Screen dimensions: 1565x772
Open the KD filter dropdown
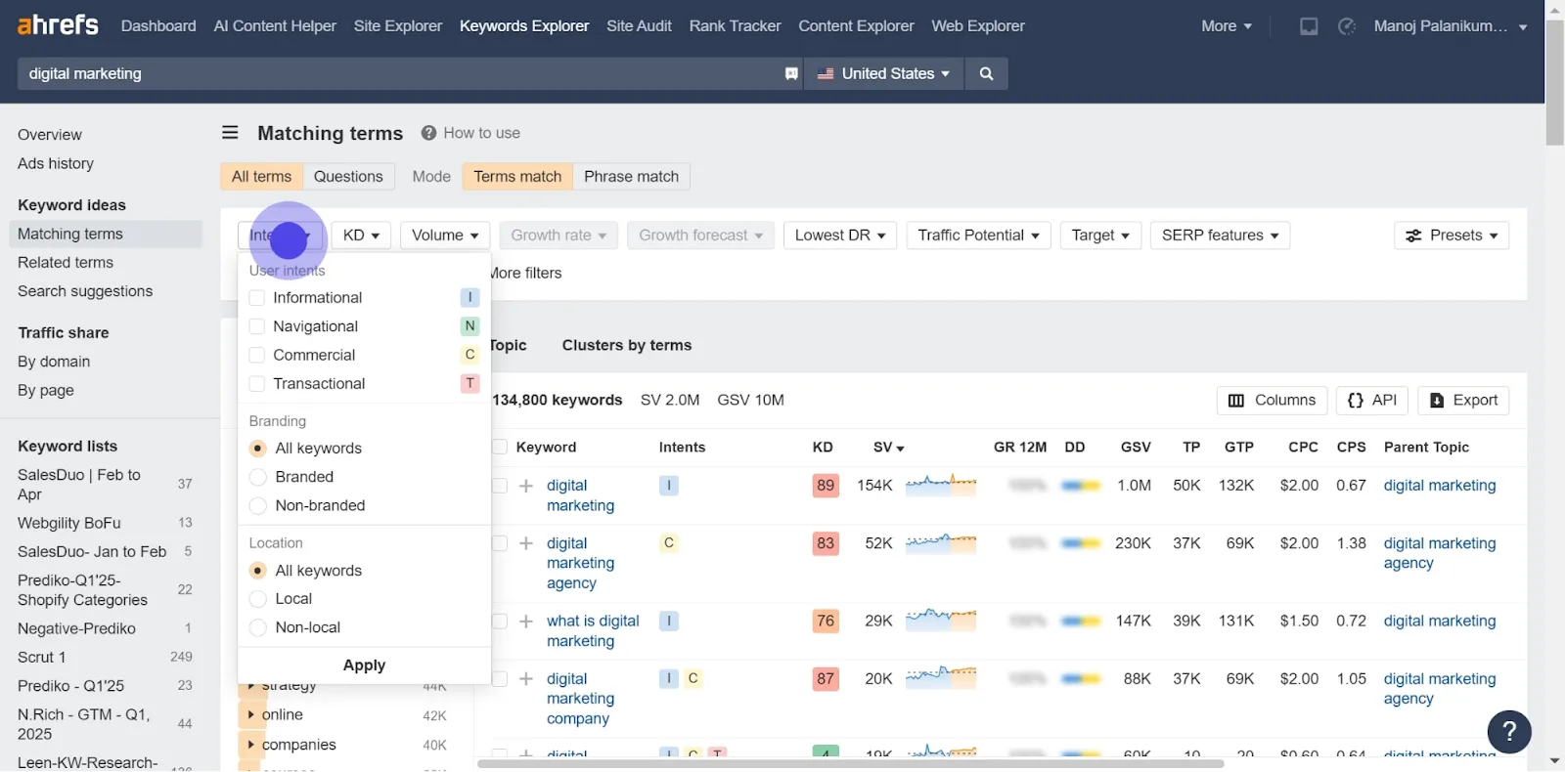click(361, 236)
